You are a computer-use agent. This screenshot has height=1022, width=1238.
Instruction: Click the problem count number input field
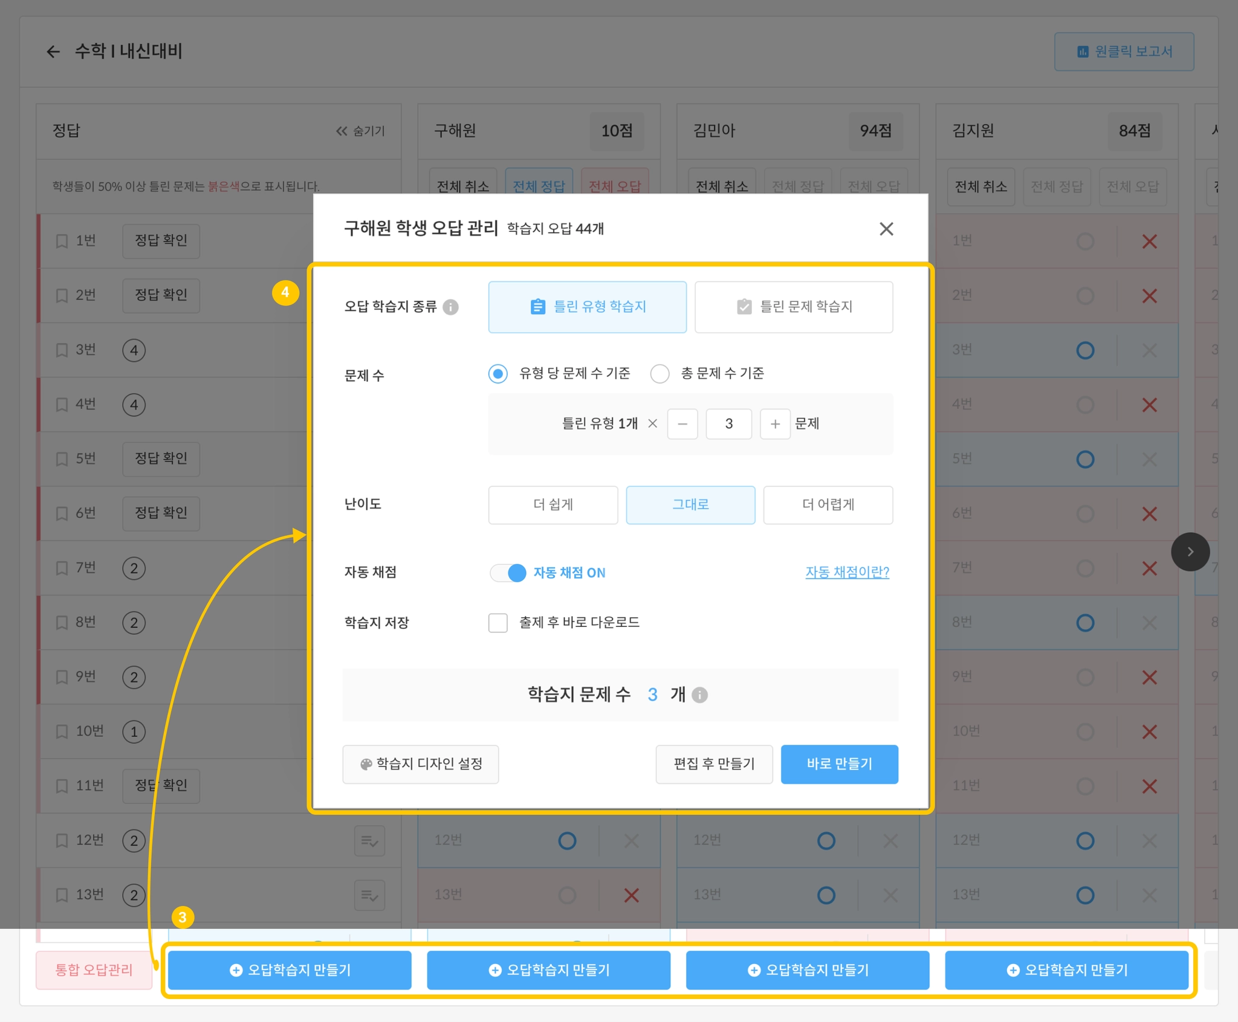[x=729, y=424]
